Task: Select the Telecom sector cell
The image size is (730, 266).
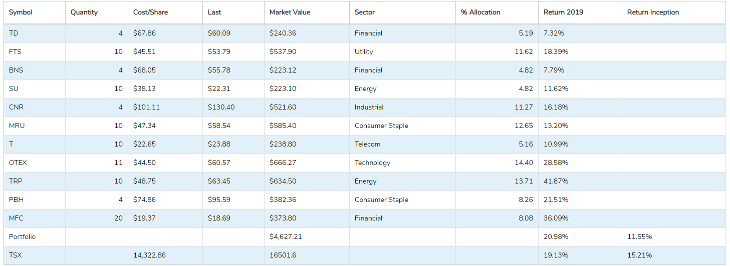Action: pos(367,144)
